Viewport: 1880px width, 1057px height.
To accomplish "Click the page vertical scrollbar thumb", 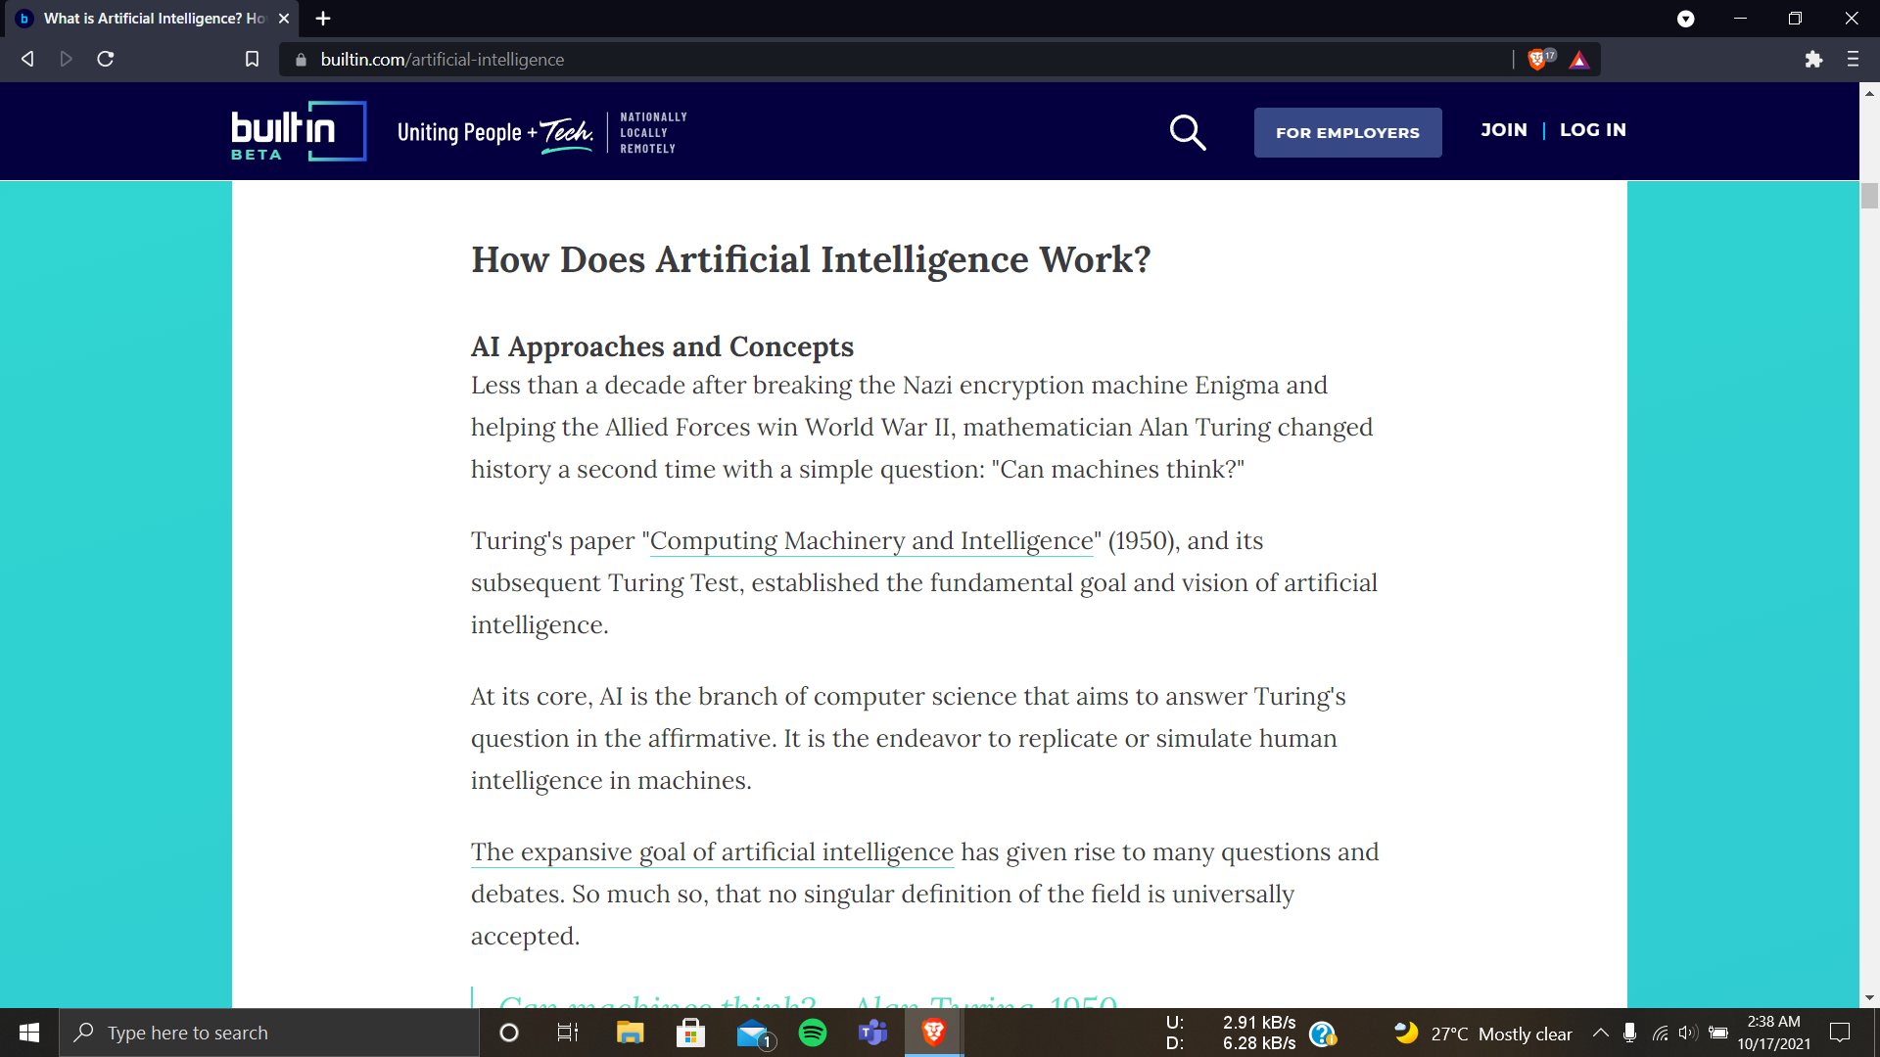I will point(1869,196).
